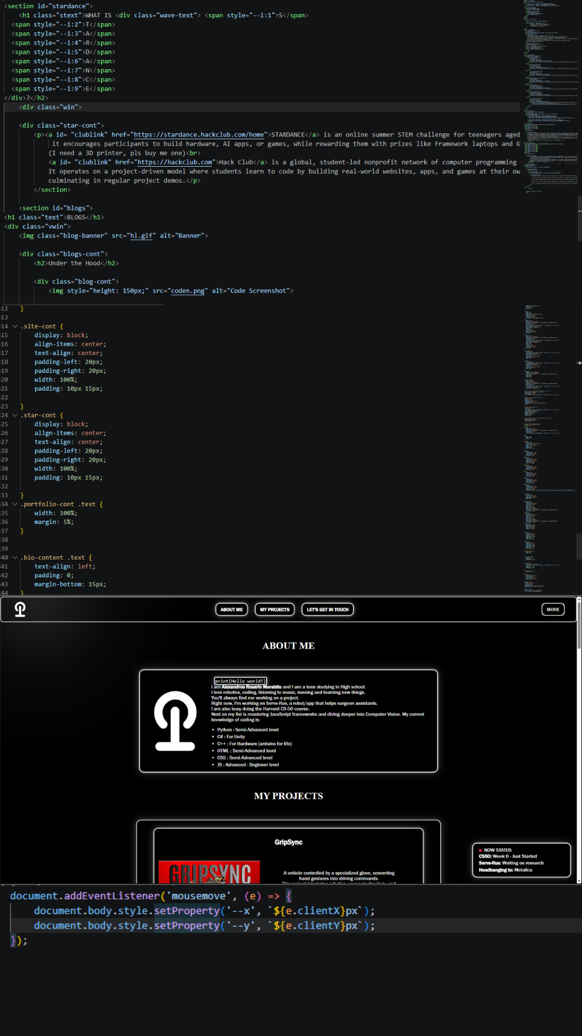Click the site logo icon in the navigation bar

point(20,609)
